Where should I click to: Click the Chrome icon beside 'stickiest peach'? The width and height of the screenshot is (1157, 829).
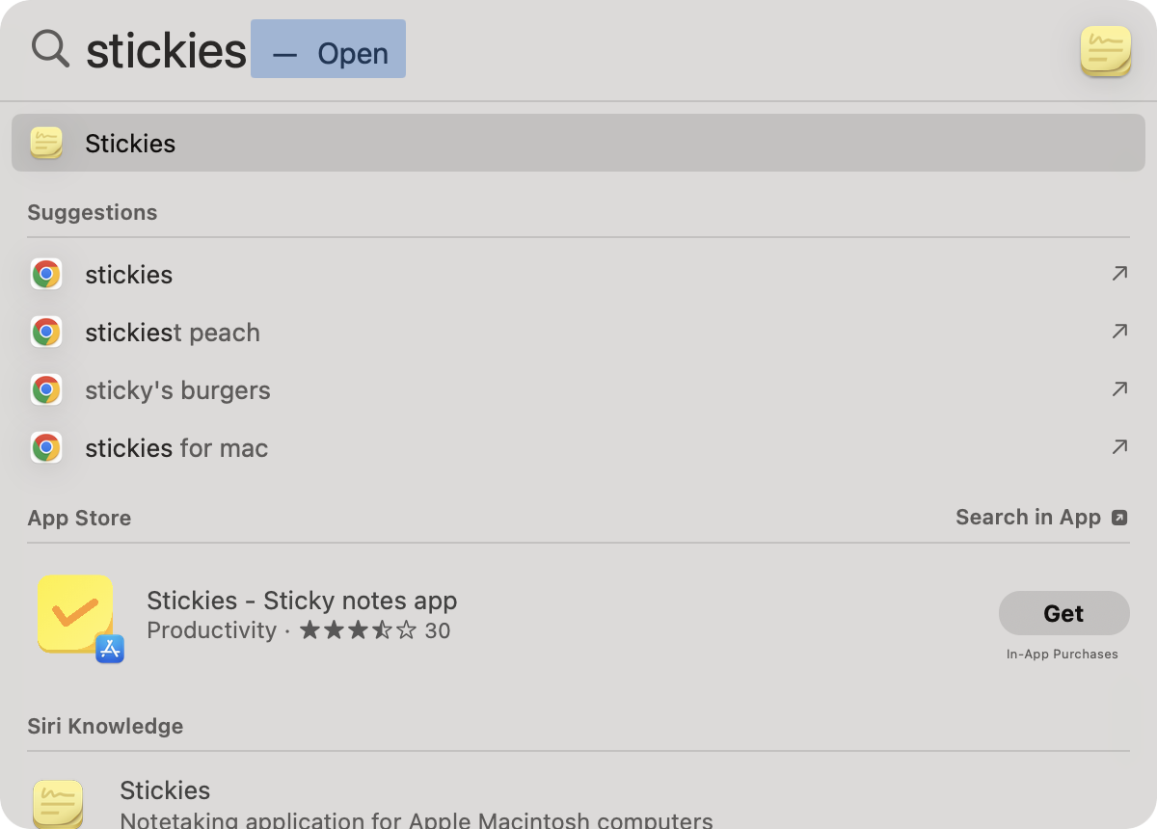tap(46, 332)
